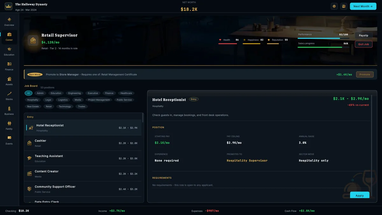Click the Hotel Receptionist row icon
The image size is (382, 215).
pos(31,128)
